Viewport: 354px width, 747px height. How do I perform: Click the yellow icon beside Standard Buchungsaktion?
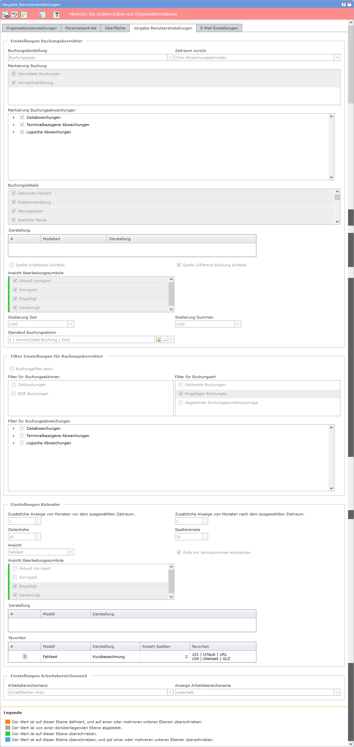(x=158, y=340)
